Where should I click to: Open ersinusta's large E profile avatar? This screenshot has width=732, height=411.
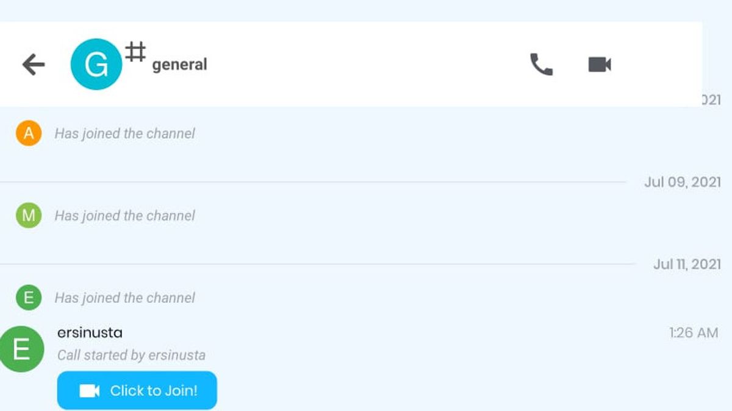[21, 349]
